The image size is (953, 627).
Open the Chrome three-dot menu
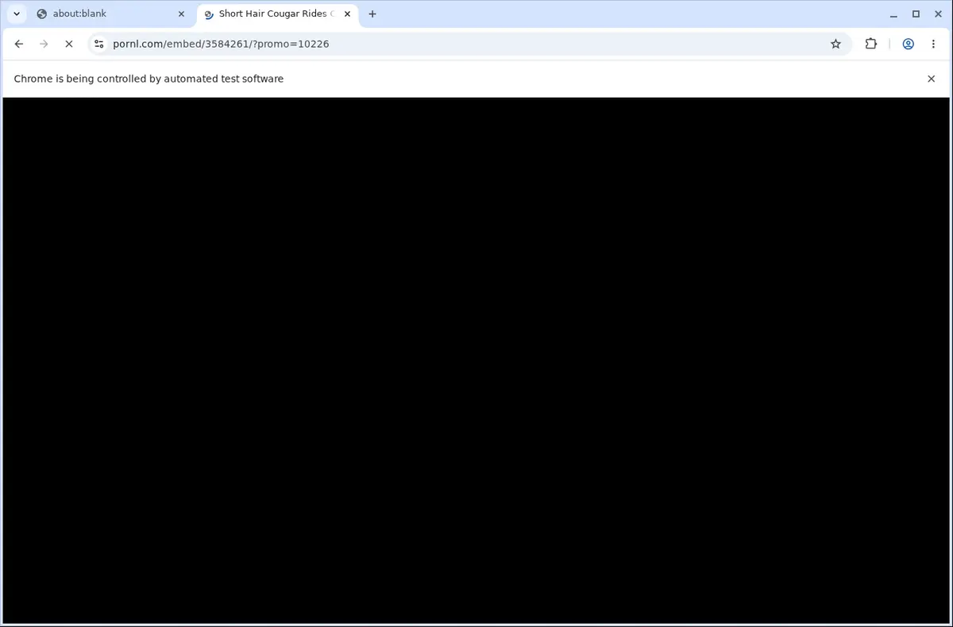[933, 44]
